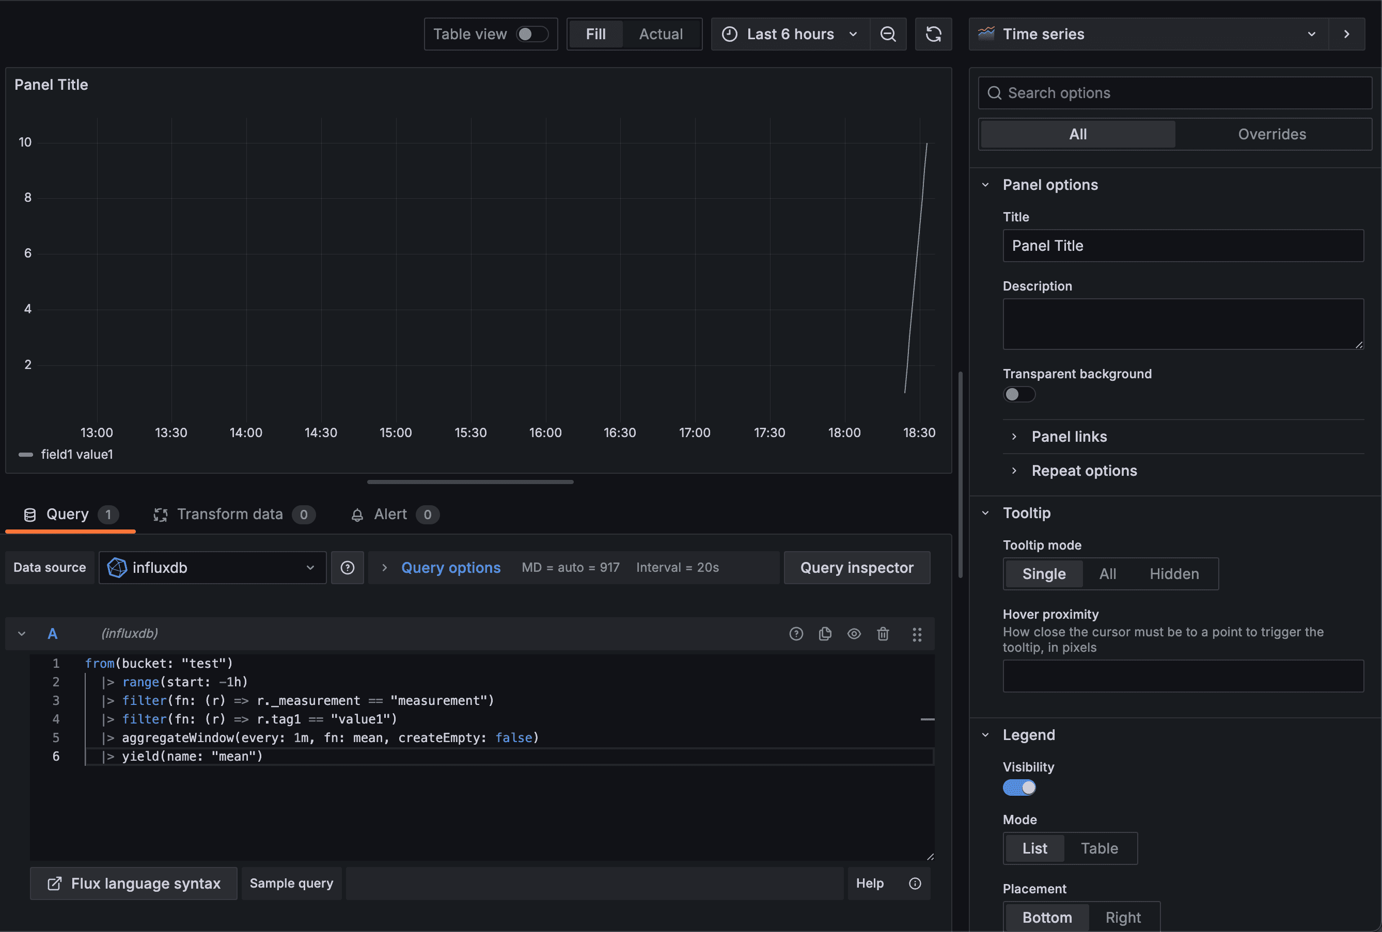Select Actual display mode
This screenshot has height=932, width=1382.
(x=661, y=35)
